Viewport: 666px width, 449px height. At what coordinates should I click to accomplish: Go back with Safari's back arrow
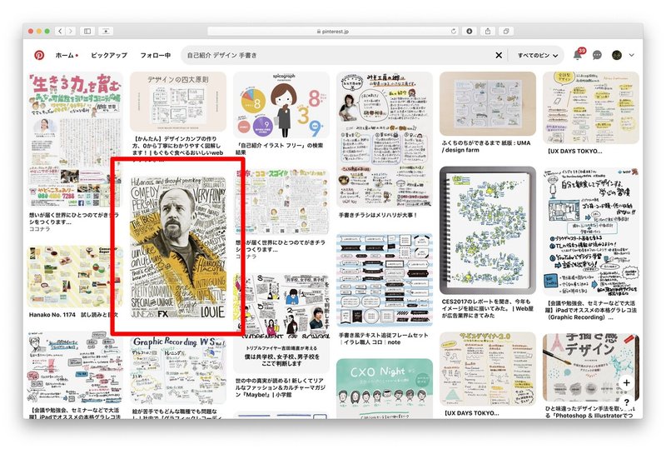(x=60, y=31)
